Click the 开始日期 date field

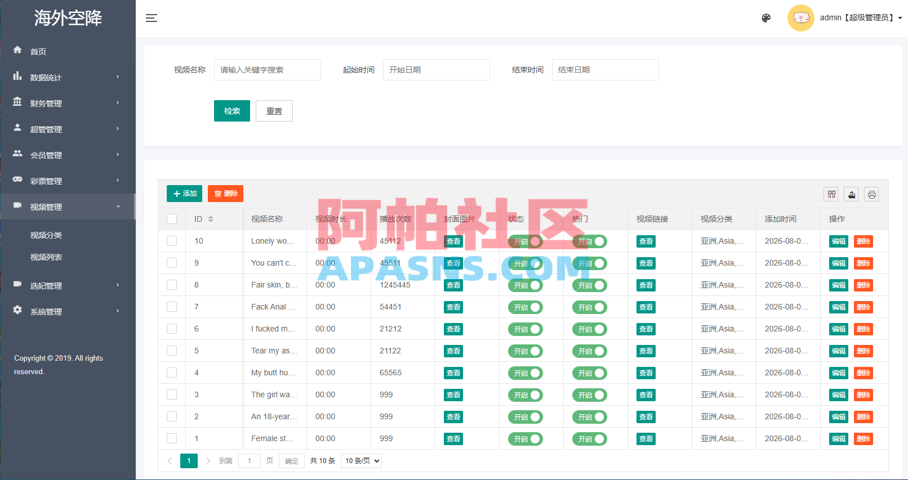pyautogui.click(x=437, y=70)
